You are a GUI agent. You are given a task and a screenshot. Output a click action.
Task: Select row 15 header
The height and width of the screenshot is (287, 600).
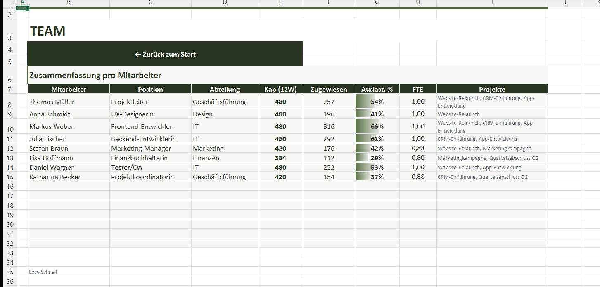pos(9,177)
